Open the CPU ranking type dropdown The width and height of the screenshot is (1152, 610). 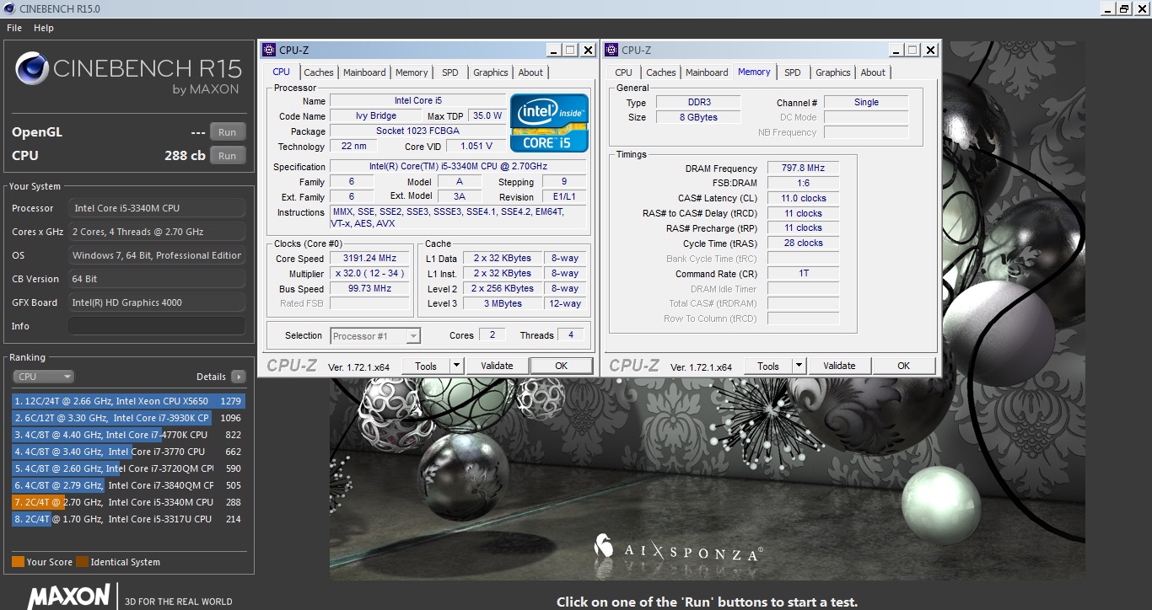(x=44, y=377)
